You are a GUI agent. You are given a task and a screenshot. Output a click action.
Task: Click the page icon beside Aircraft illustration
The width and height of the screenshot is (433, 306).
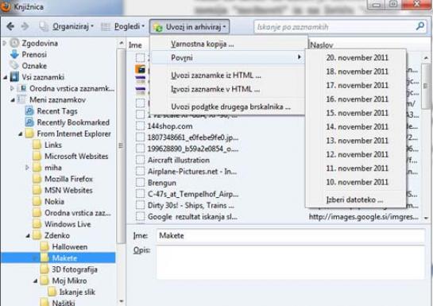pyautogui.click(x=140, y=160)
